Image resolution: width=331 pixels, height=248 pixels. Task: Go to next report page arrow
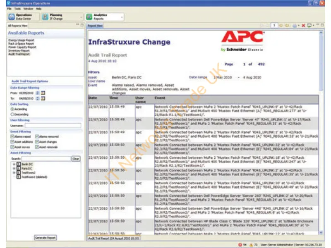pyautogui.click(x=281, y=26)
